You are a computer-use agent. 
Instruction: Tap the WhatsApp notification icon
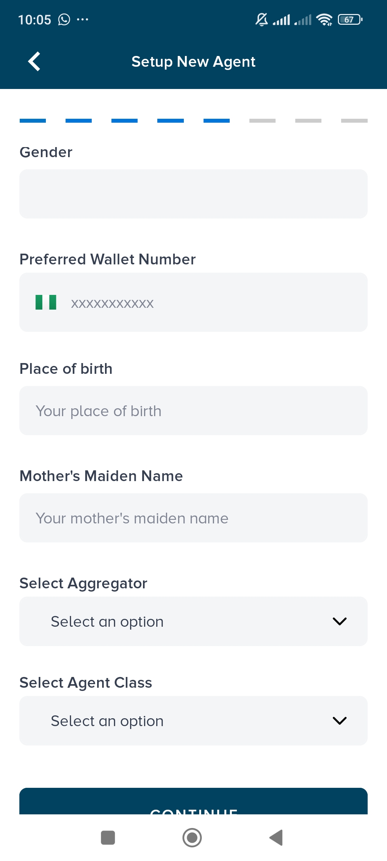click(64, 19)
